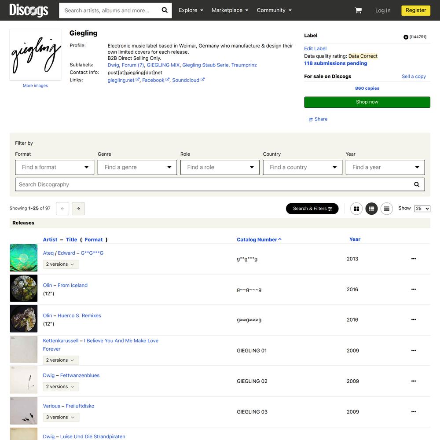This screenshot has width=440, height=440.
Task: Expand 2 versions of I Believe You And Me
Action: pos(61,360)
